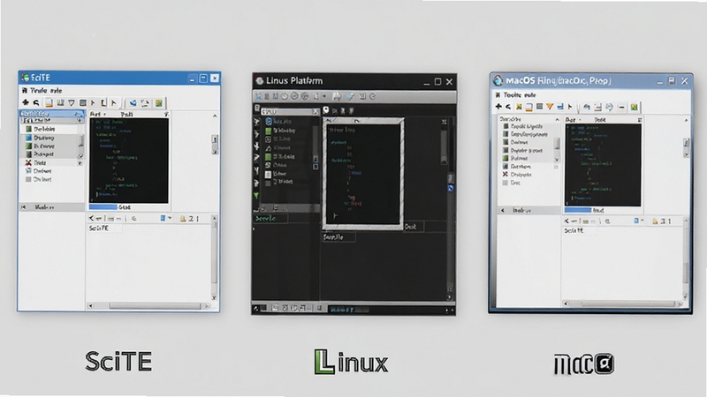Click the blue progress bar under SciTE code editor
Screen dimensions: 707x397
coord(103,207)
